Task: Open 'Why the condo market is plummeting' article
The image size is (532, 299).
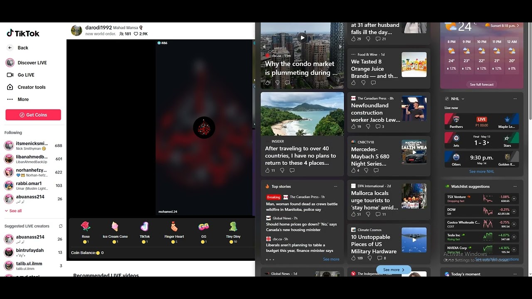Action: 301,68
